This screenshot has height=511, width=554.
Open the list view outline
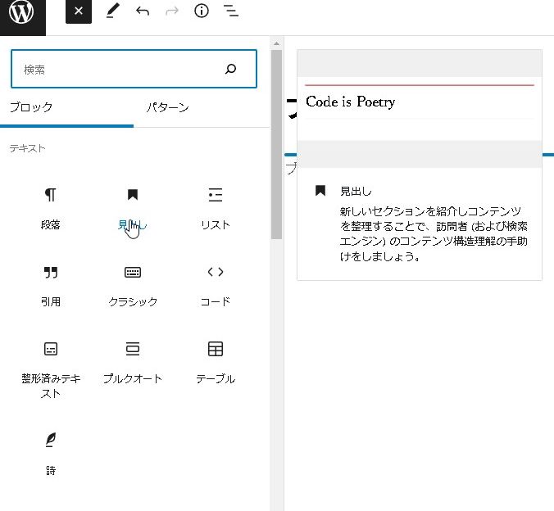tap(231, 11)
